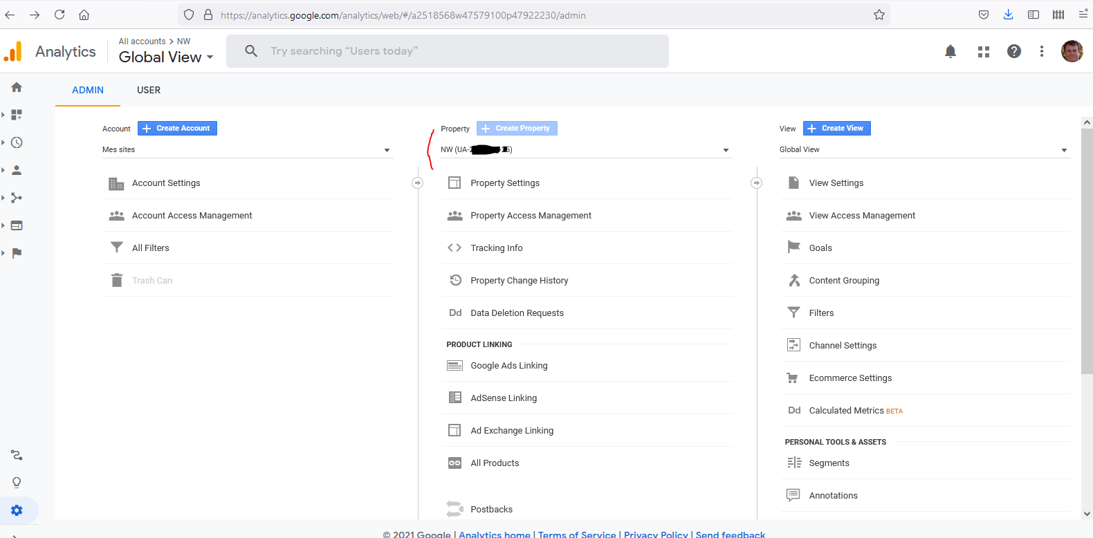Expand the Mes sites account dropdown
Image resolution: width=1093 pixels, height=538 pixels.
[247, 150]
